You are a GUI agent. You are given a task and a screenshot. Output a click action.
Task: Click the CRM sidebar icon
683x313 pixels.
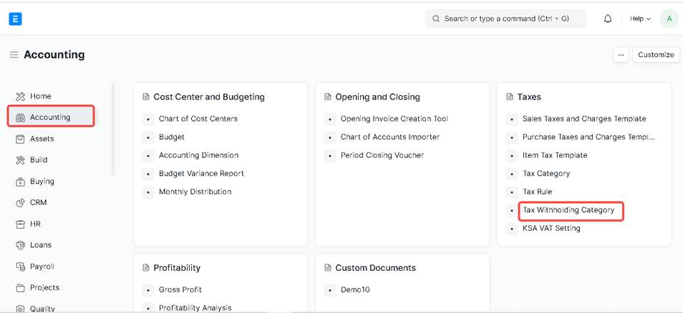tap(20, 203)
